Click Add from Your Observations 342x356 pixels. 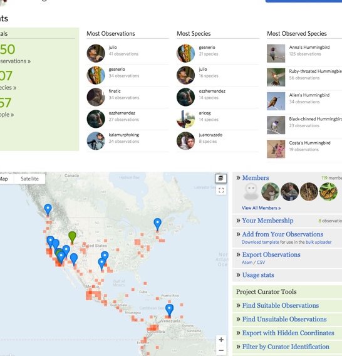282,234
